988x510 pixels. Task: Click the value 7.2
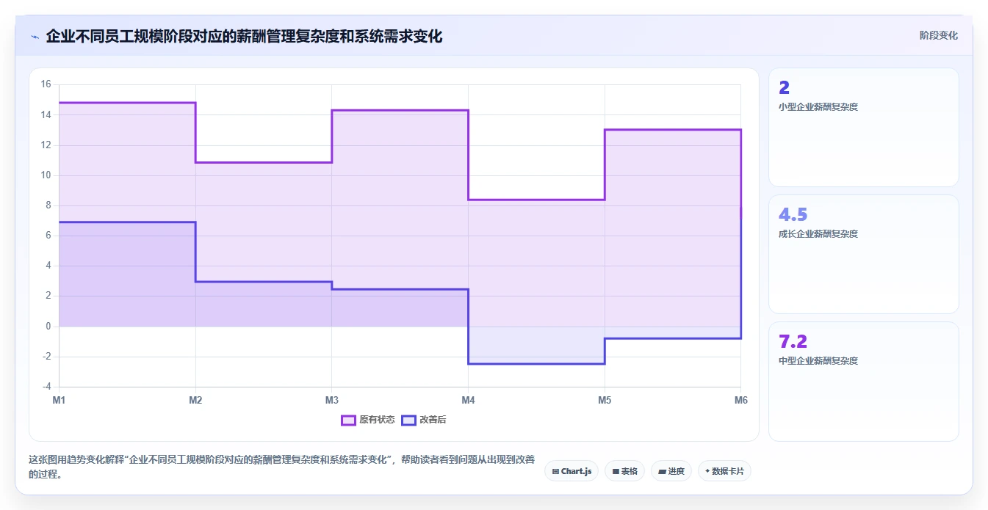pos(793,342)
